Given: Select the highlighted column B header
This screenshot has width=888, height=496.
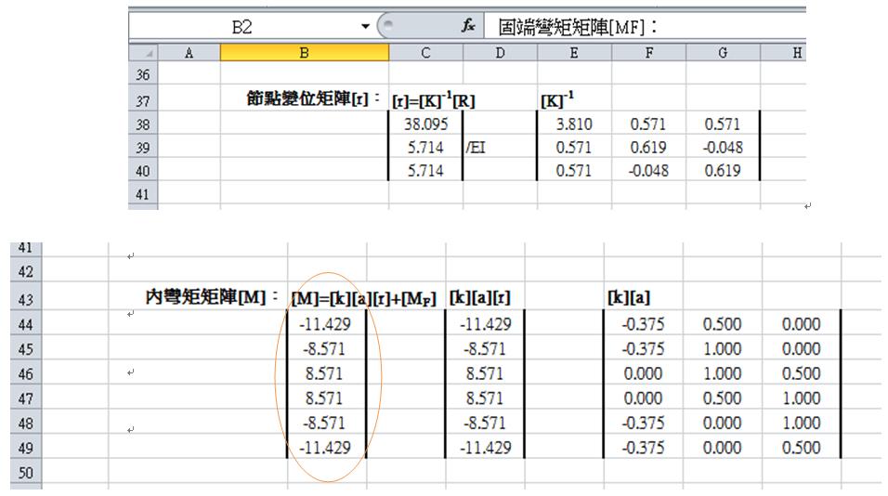Looking at the screenshot, I should coord(304,55).
